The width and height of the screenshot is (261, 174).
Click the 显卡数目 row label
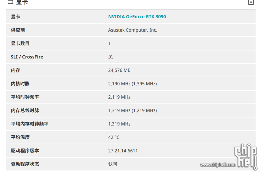pos(20,44)
